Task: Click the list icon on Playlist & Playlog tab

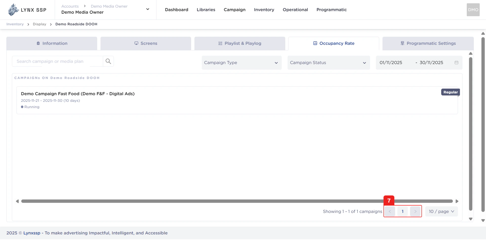Action: (220, 43)
